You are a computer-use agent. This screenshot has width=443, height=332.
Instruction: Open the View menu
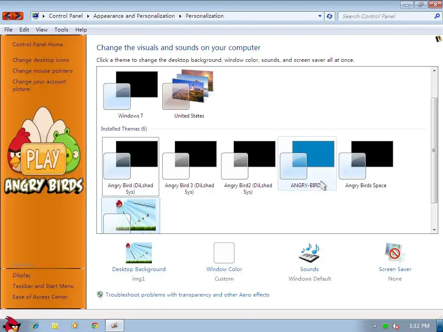tap(42, 30)
